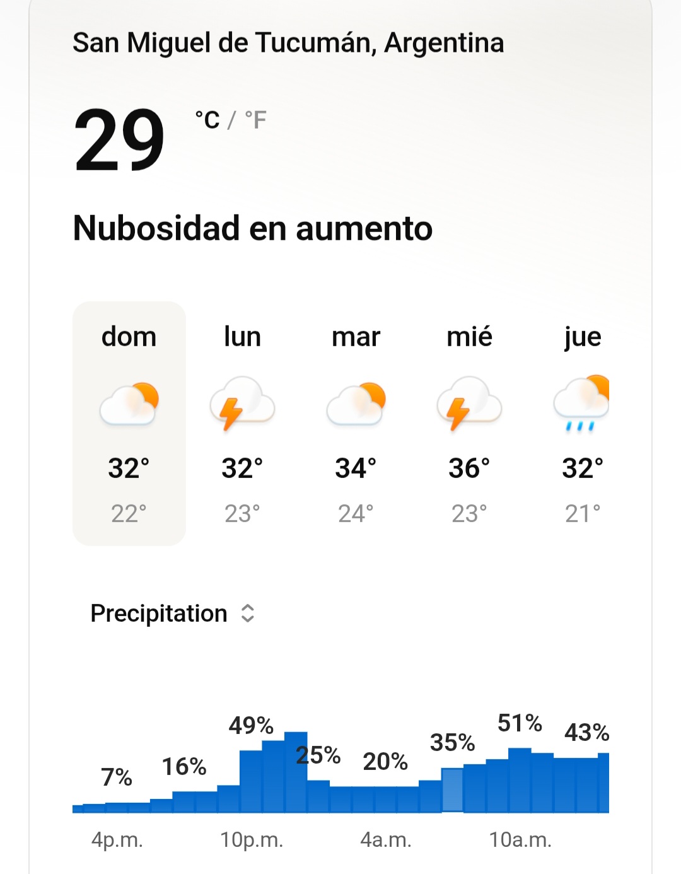This screenshot has width=681, height=874.
Task: Click the highlighted 35% precipitation bar
Action: 452,790
